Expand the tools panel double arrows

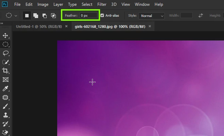pos(2,23)
